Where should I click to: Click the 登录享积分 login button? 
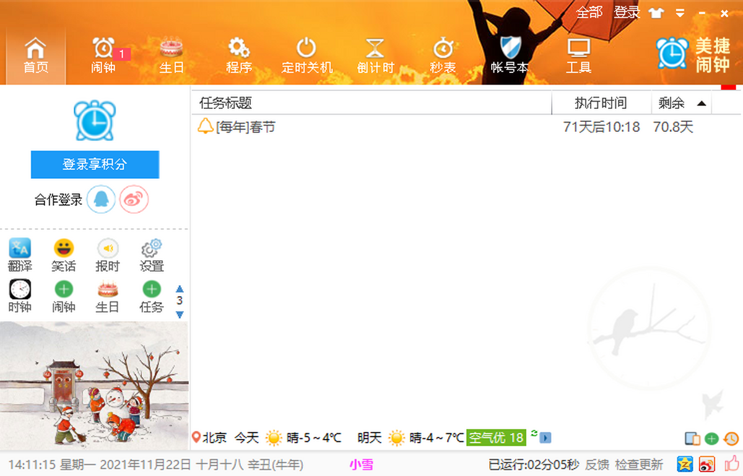95,165
